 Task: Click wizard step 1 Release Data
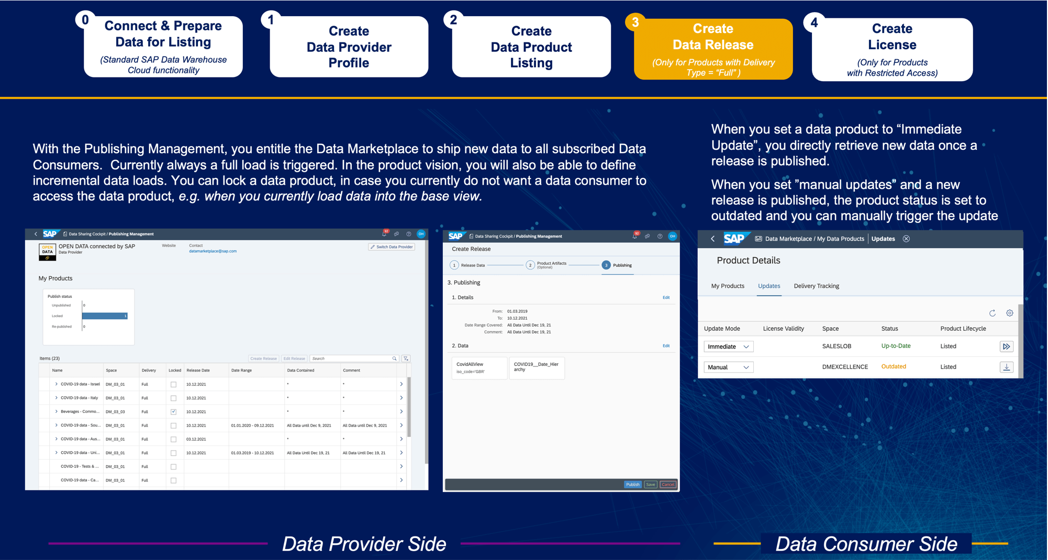pyautogui.click(x=467, y=265)
